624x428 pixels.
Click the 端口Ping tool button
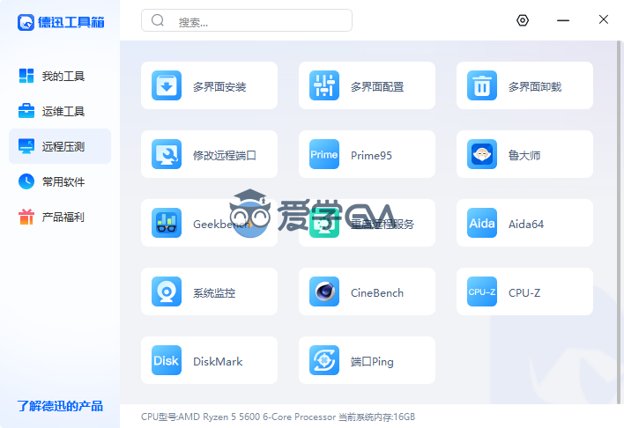[x=367, y=361]
